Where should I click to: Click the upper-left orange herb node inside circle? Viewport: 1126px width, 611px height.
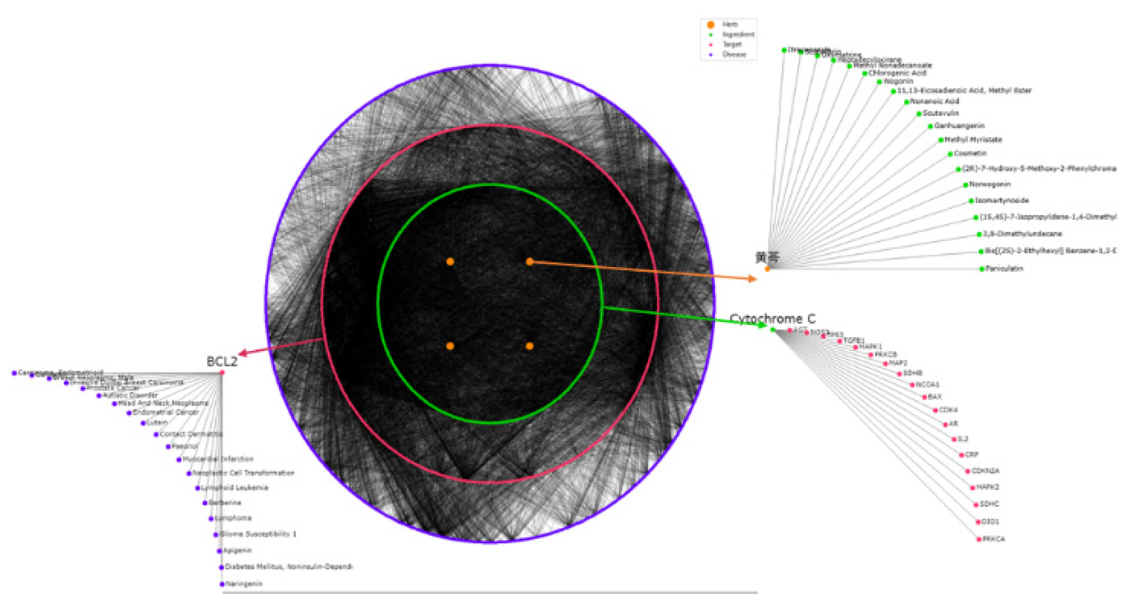tap(450, 262)
